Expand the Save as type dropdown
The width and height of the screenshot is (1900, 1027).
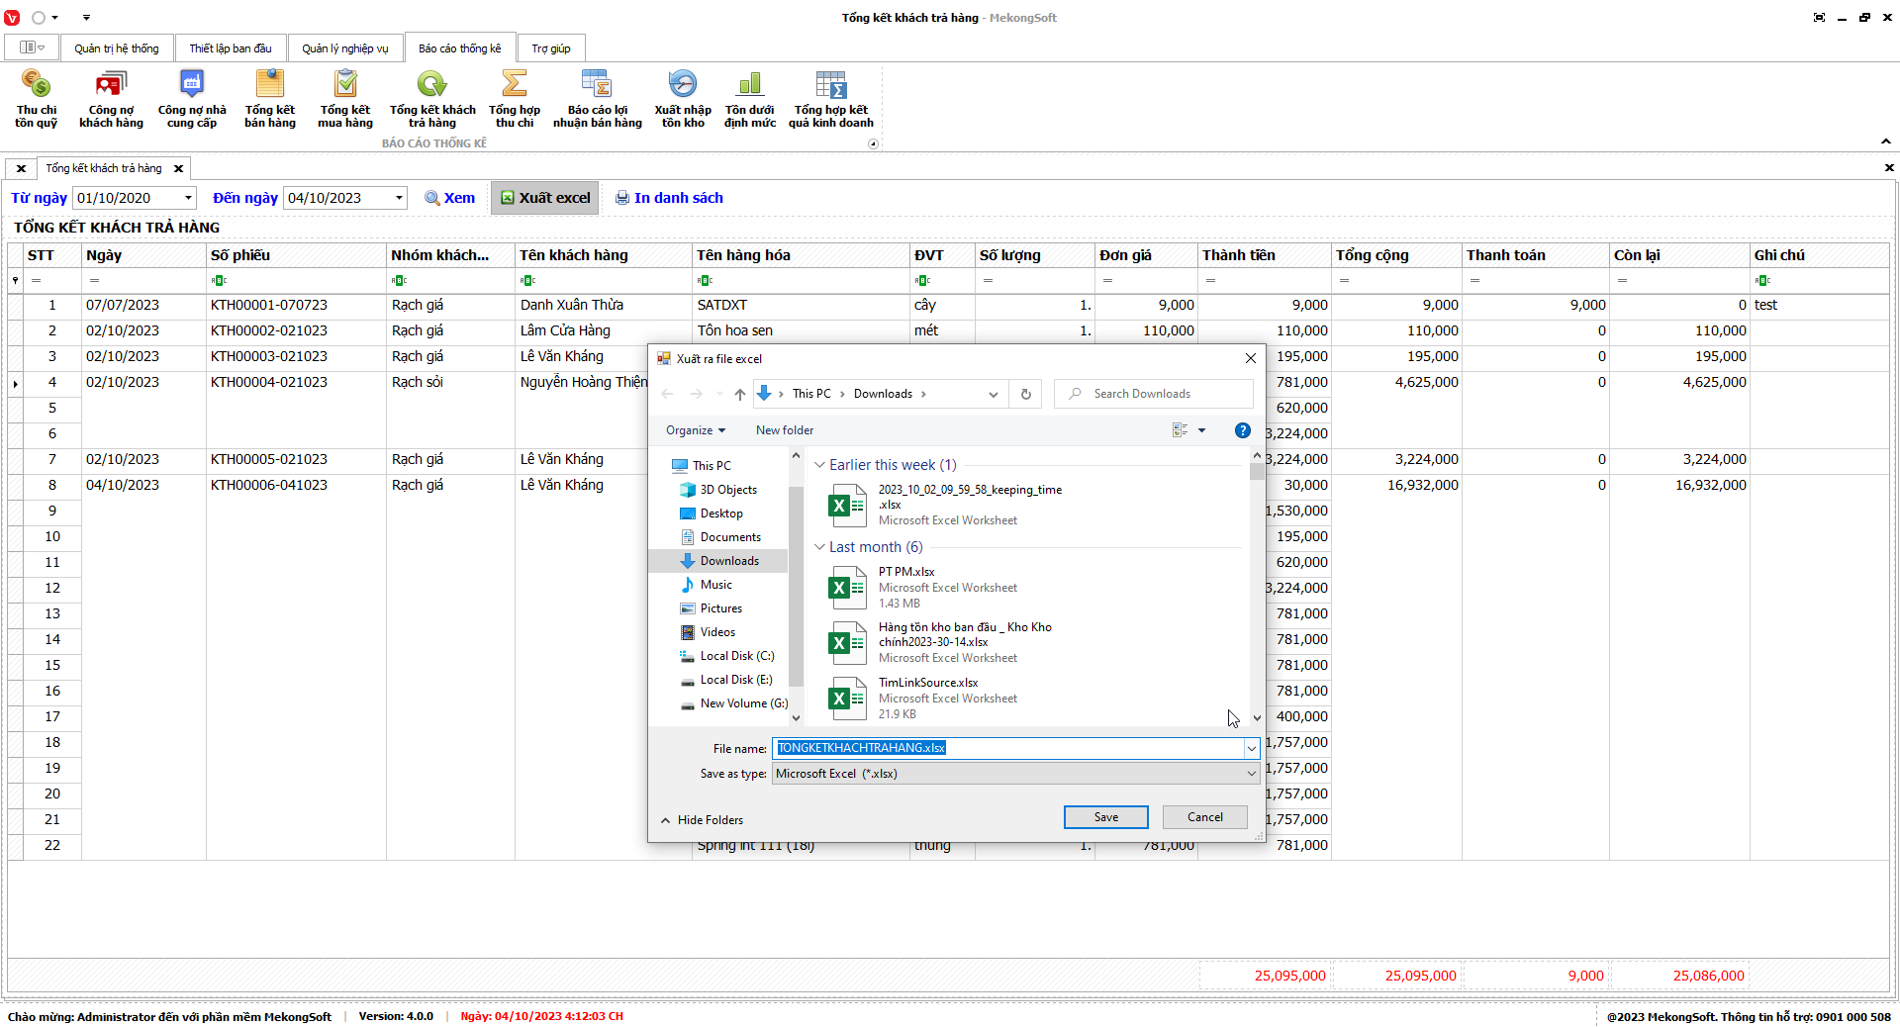(x=1251, y=774)
